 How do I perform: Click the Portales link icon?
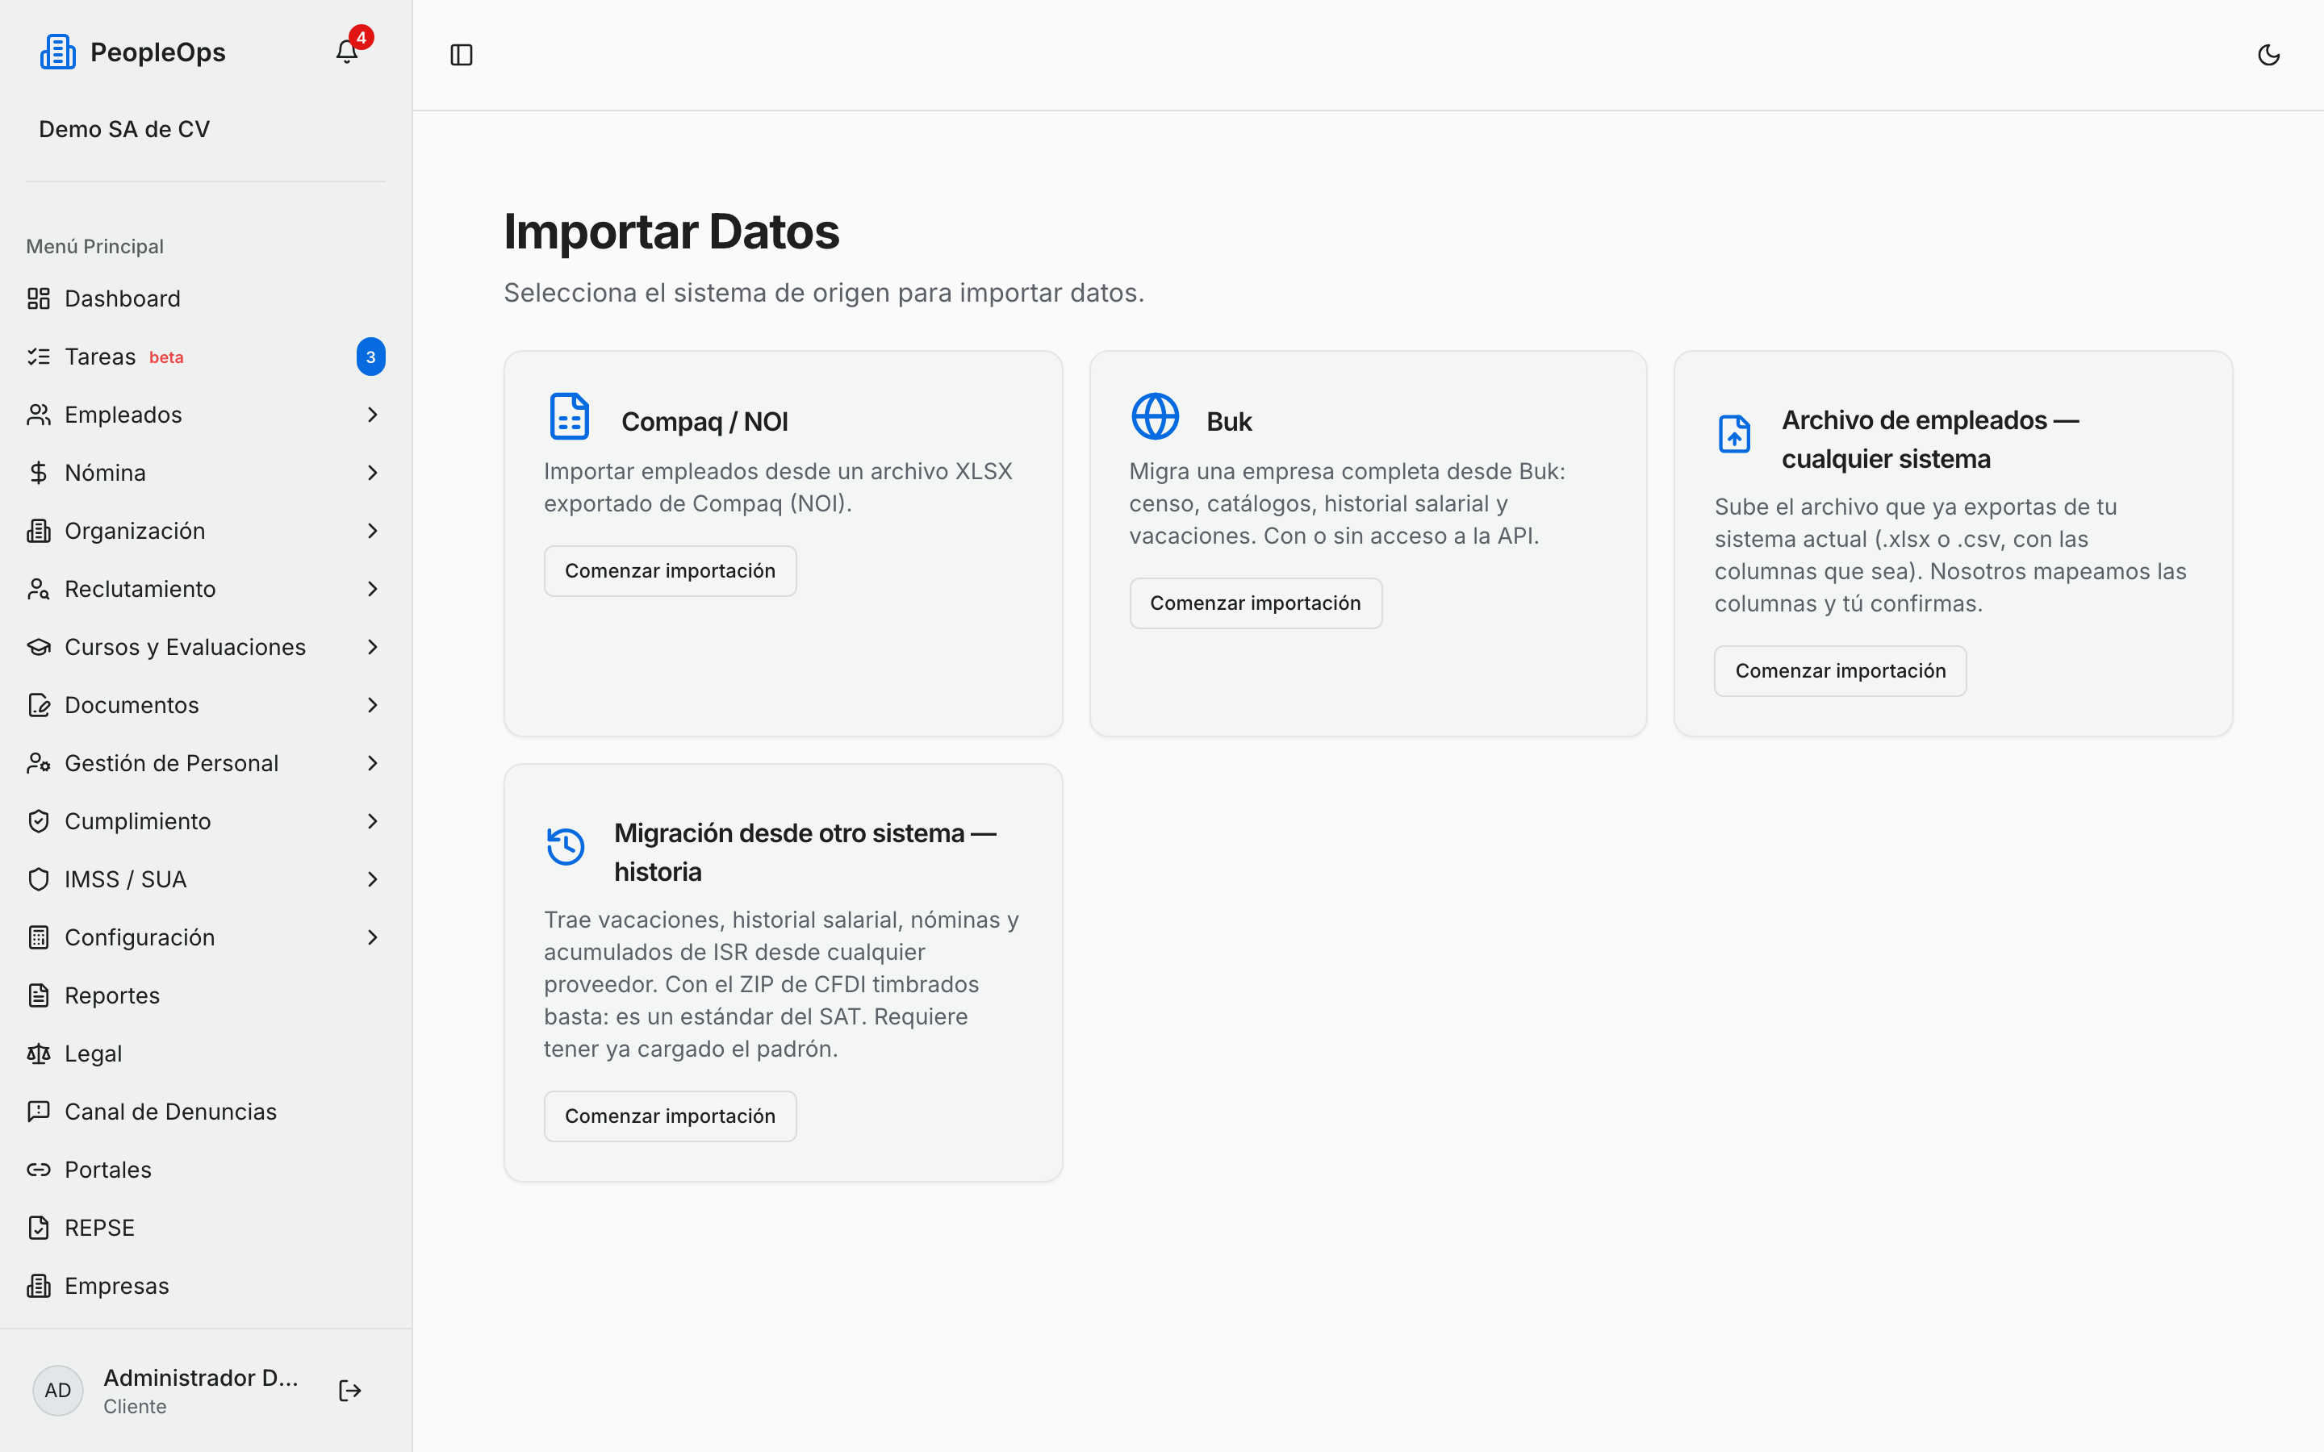(39, 1170)
